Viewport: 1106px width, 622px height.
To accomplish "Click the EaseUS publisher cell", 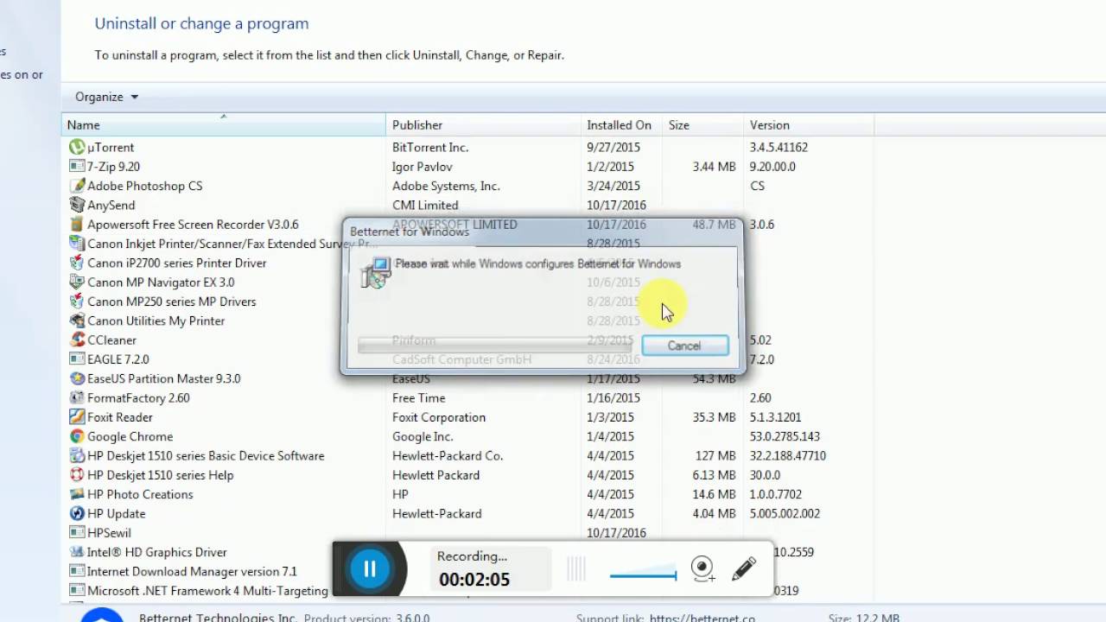I will (x=411, y=379).
